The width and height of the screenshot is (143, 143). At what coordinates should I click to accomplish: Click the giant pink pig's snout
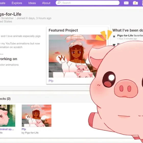click(126, 89)
